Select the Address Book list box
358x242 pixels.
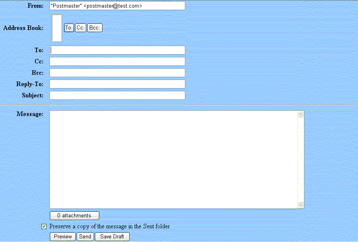(x=56, y=28)
